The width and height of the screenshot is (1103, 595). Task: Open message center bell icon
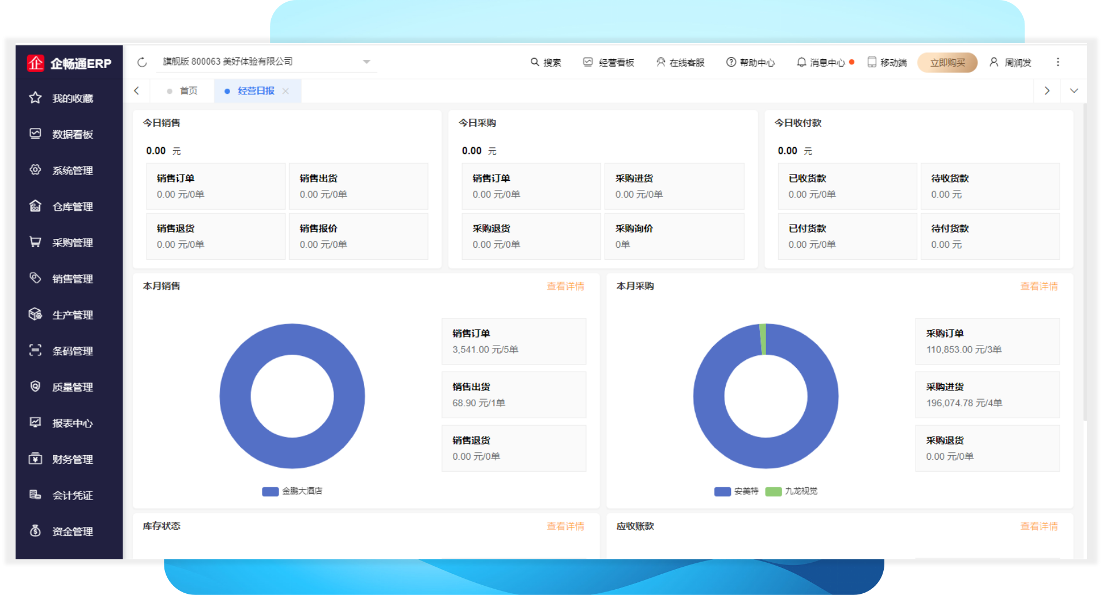801,62
